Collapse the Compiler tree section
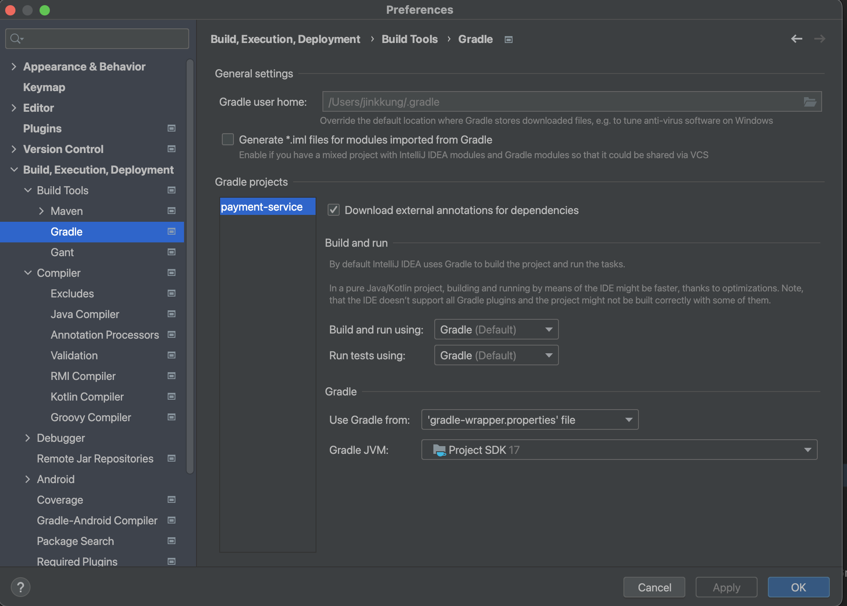Image resolution: width=847 pixels, height=606 pixels. click(28, 273)
